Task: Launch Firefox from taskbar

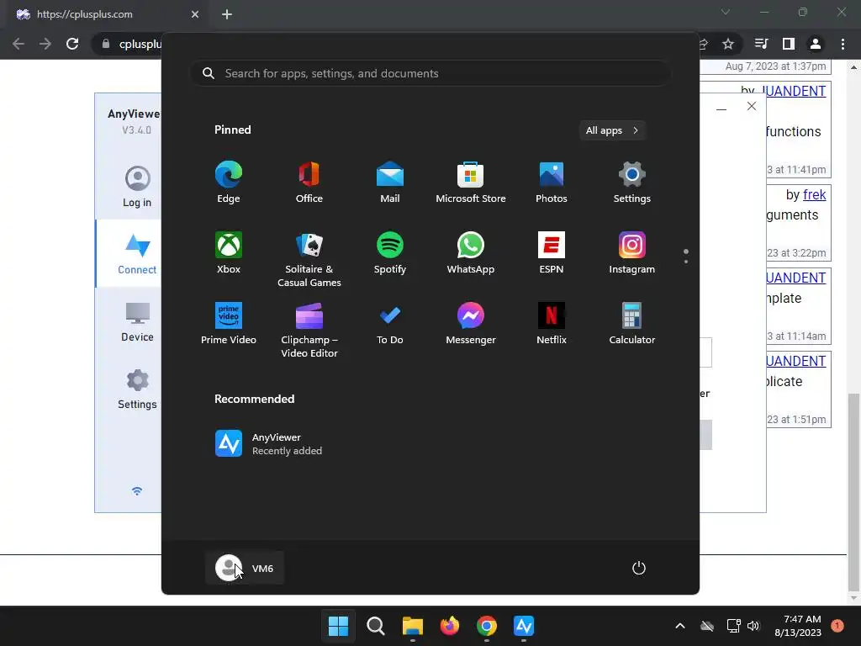Action: [x=450, y=626]
